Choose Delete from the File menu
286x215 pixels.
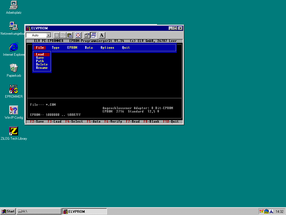42,64
